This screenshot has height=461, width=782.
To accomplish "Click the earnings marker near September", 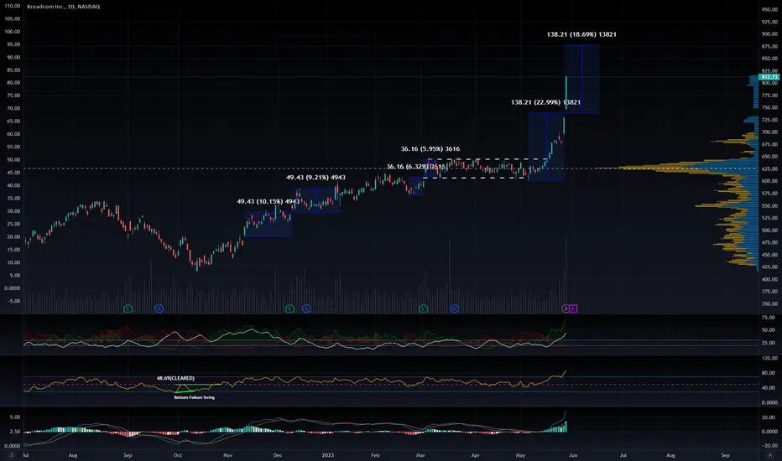I will coord(128,308).
